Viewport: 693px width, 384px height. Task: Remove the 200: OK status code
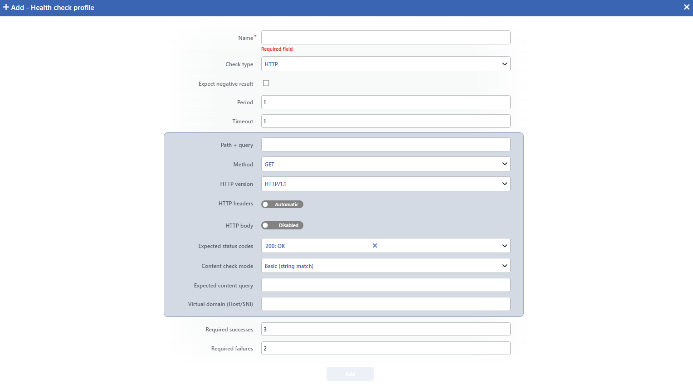375,246
